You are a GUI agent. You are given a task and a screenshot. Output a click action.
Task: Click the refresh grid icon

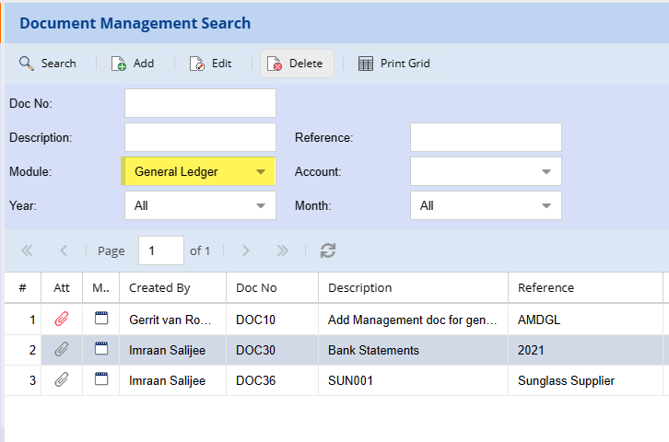pos(328,250)
